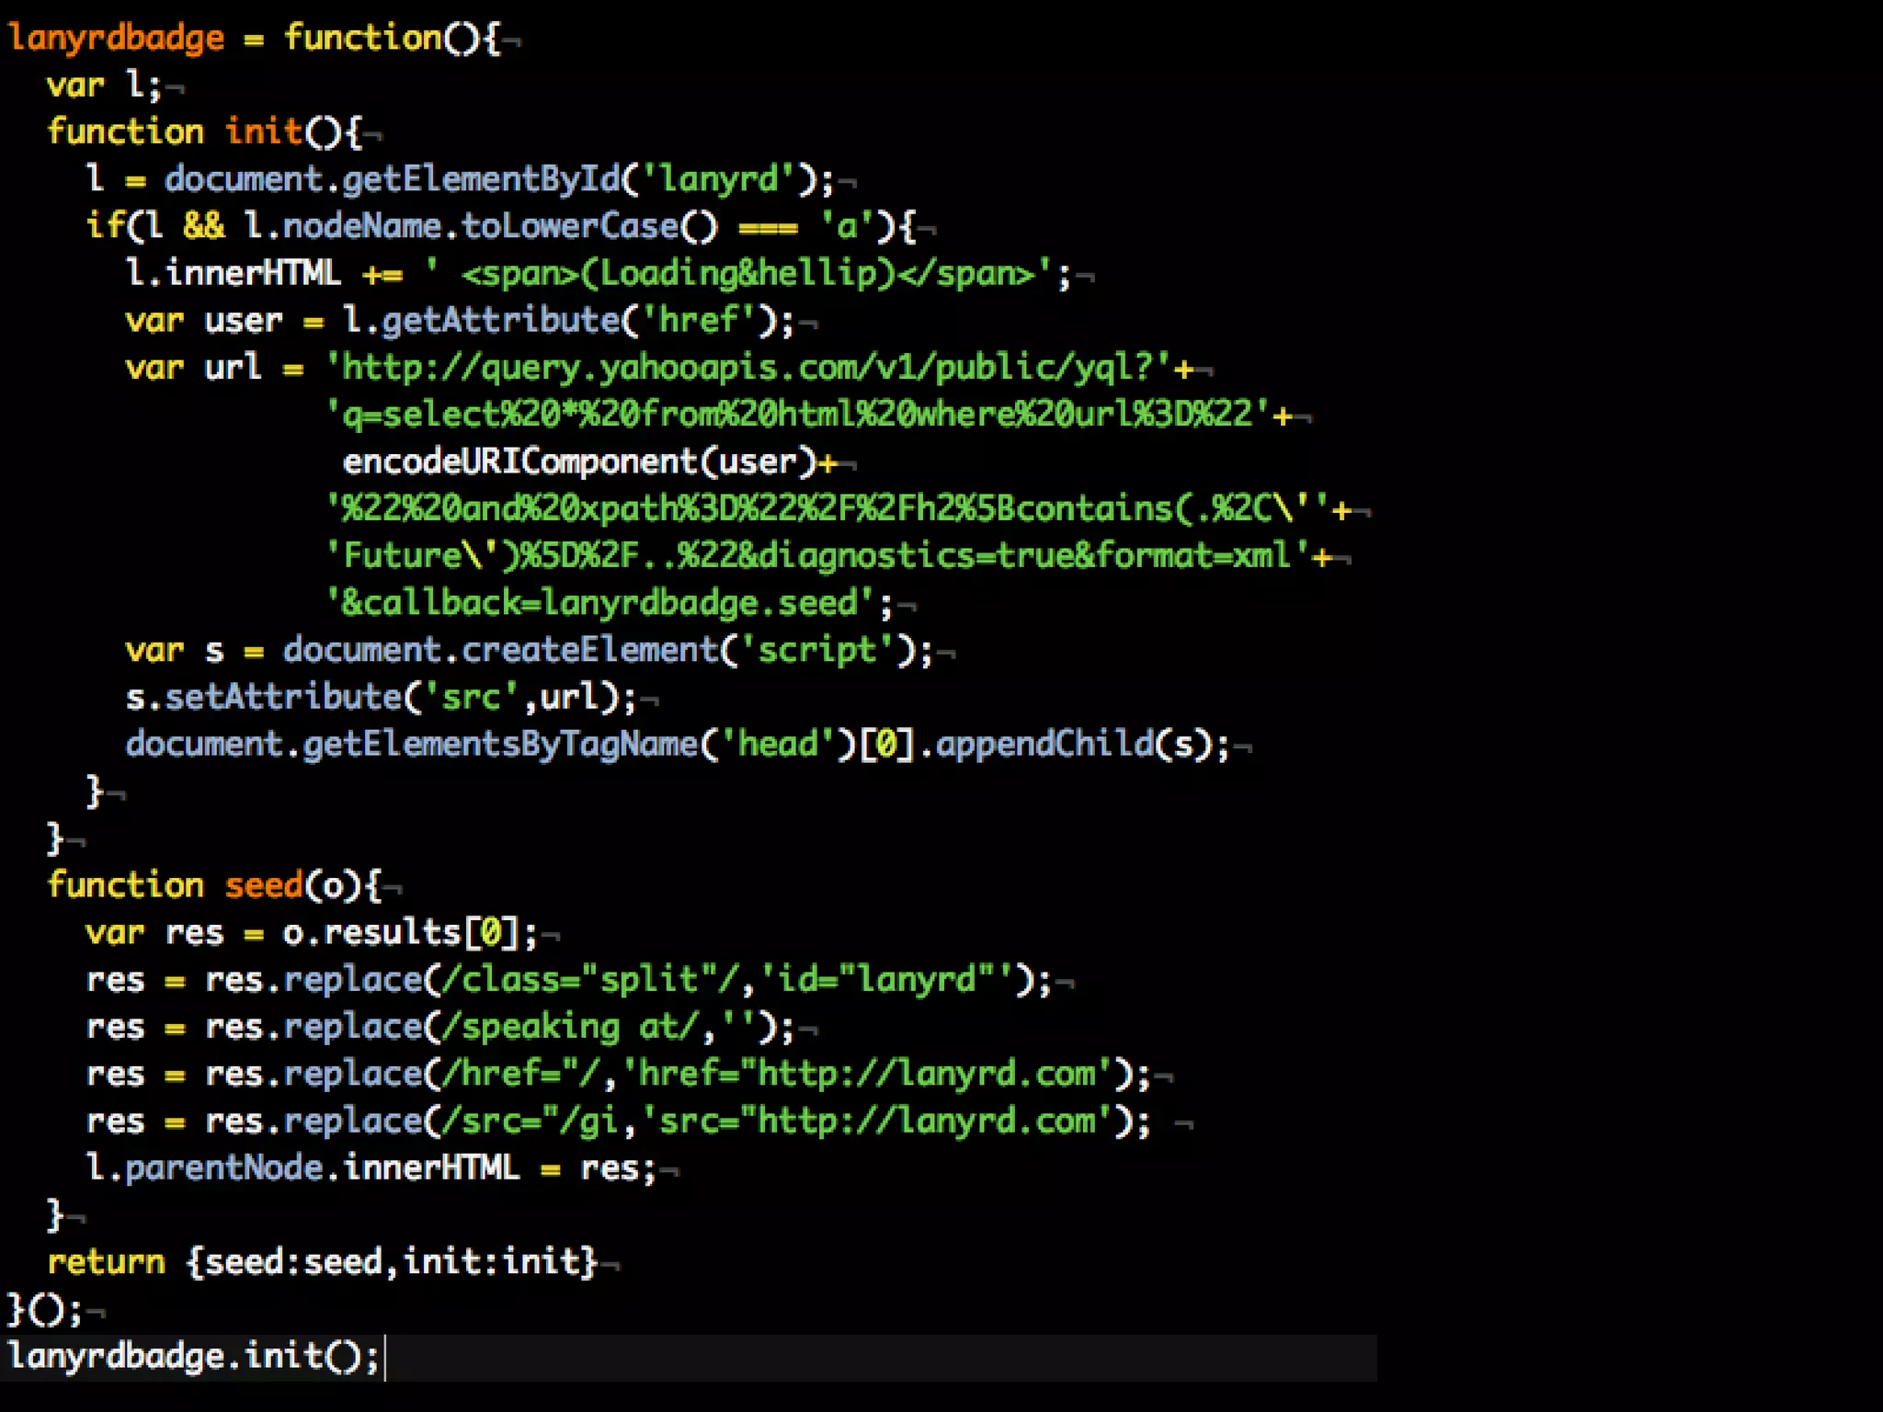Click the seed function name
Viewport: 1883px width, 1412px height.
[x=263, y=885]
